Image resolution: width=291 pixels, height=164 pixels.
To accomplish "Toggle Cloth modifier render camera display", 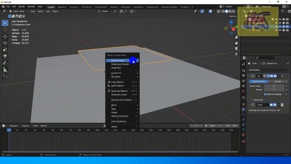I will pos(275,105).
